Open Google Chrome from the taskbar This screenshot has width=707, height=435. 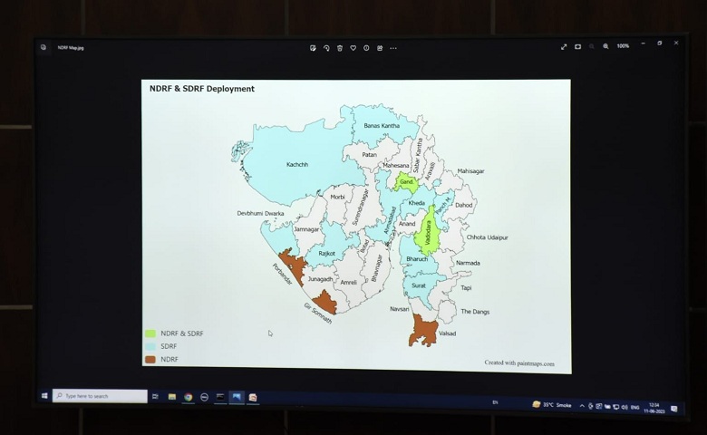pyautogui.click(x=188, y=397)
